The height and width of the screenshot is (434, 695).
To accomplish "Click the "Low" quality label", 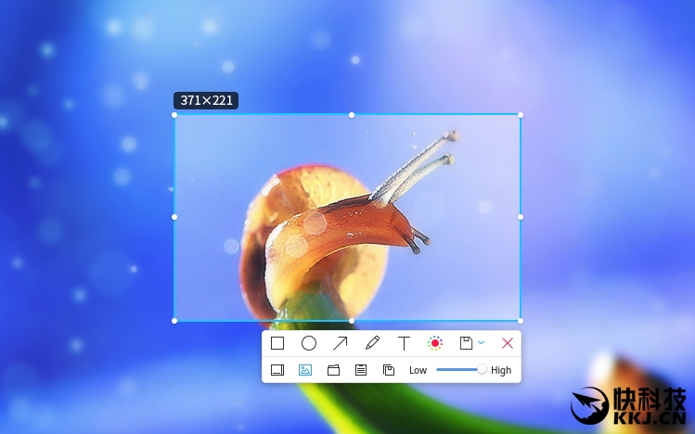I will tap(418, 370).
